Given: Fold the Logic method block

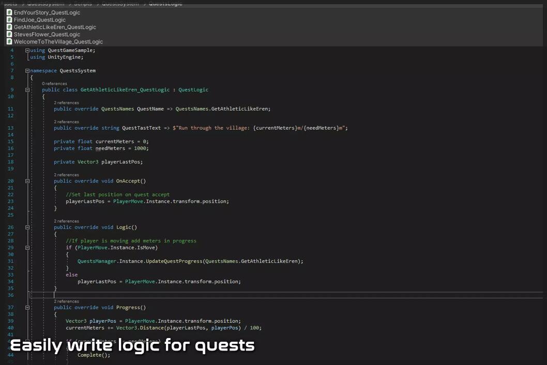Looking at the screenshot, I should pos(27,227).
